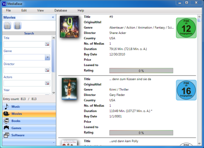Open the Database menu
The image size is (204, 148).
(x=60, y=11)
